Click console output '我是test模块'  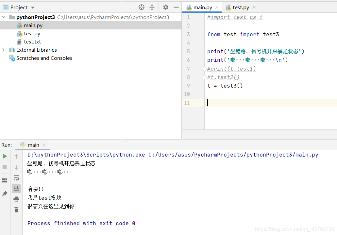click(x=44, y=198)
